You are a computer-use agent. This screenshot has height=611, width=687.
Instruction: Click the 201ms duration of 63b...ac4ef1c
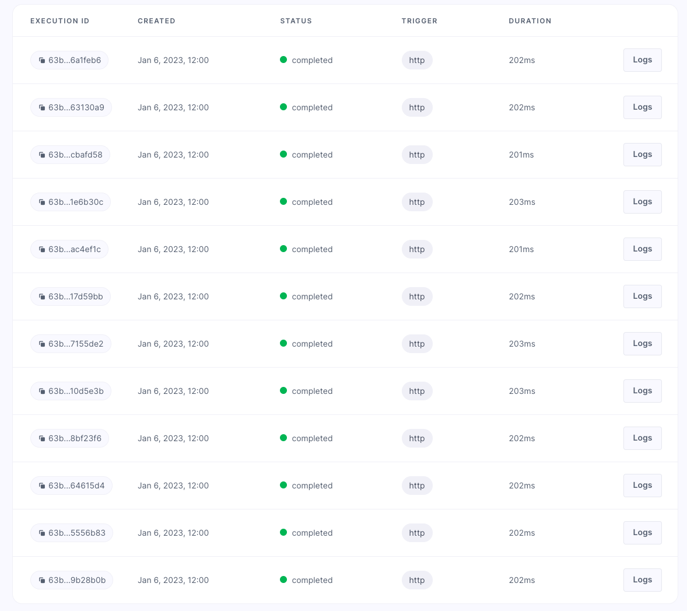[521, 250]
